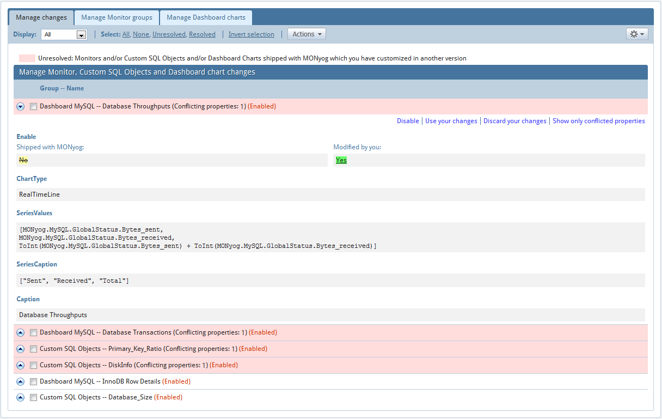Select the Database_Size checkbox
The image size is (662, 419).
click(x=34, y=398)
